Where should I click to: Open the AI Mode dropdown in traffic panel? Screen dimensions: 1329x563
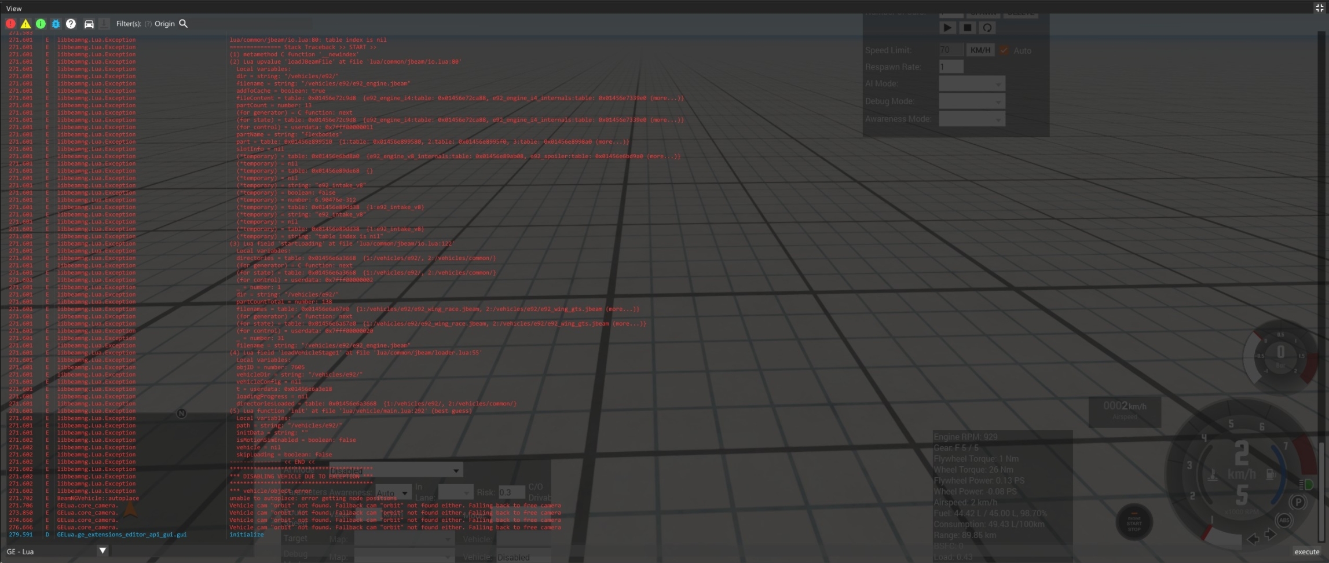point(972,84)
